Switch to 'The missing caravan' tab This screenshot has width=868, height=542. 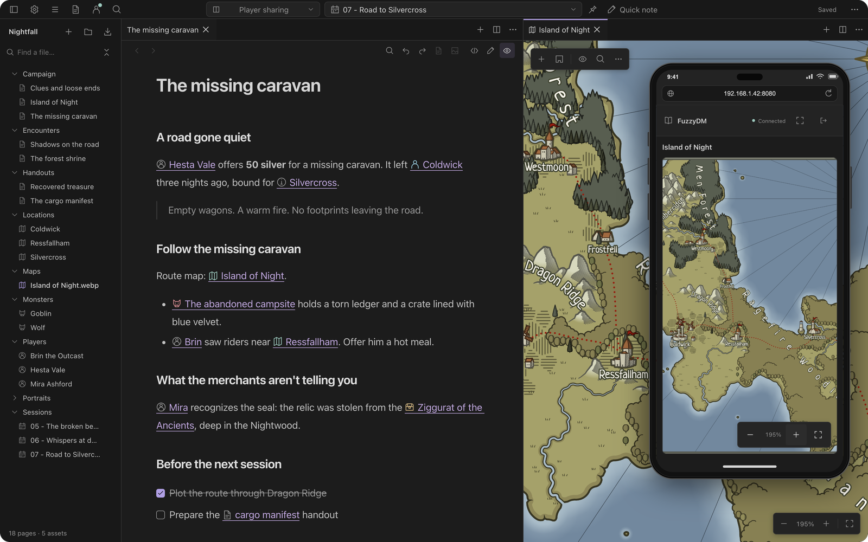click(x=163, y=30)
